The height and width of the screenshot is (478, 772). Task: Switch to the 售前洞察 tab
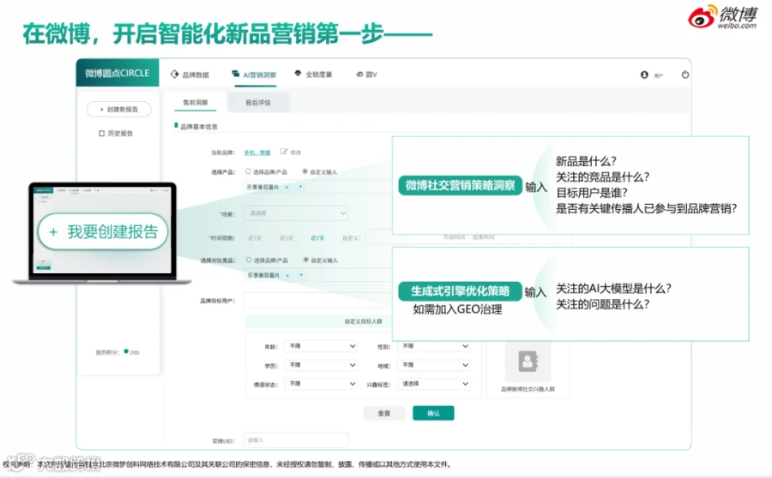pyautogui.click(x=196, y=102)
